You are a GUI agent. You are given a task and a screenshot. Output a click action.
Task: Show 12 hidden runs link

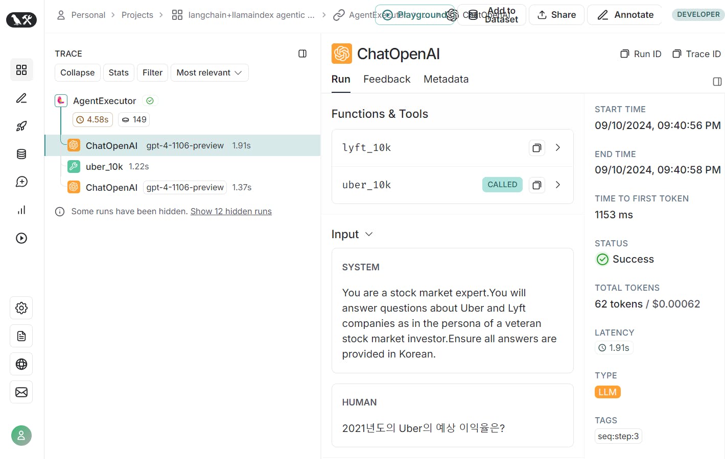231,211
